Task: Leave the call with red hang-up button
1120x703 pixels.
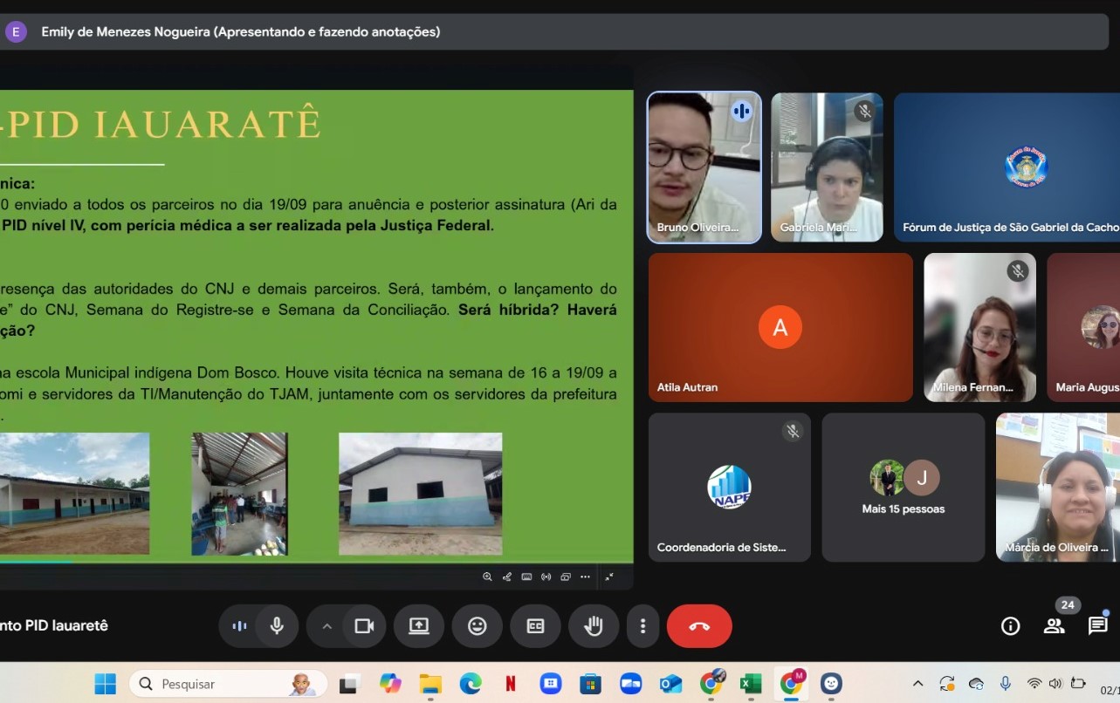Action: 699,626
